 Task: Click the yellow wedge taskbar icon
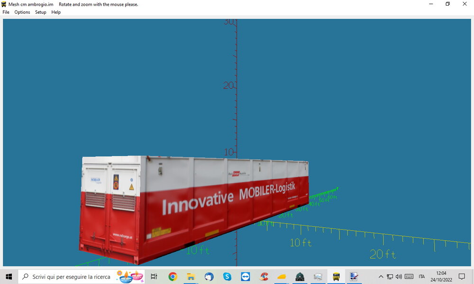[282, 276]
